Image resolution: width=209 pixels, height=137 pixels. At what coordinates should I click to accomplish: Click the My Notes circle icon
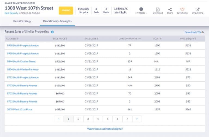141,9
